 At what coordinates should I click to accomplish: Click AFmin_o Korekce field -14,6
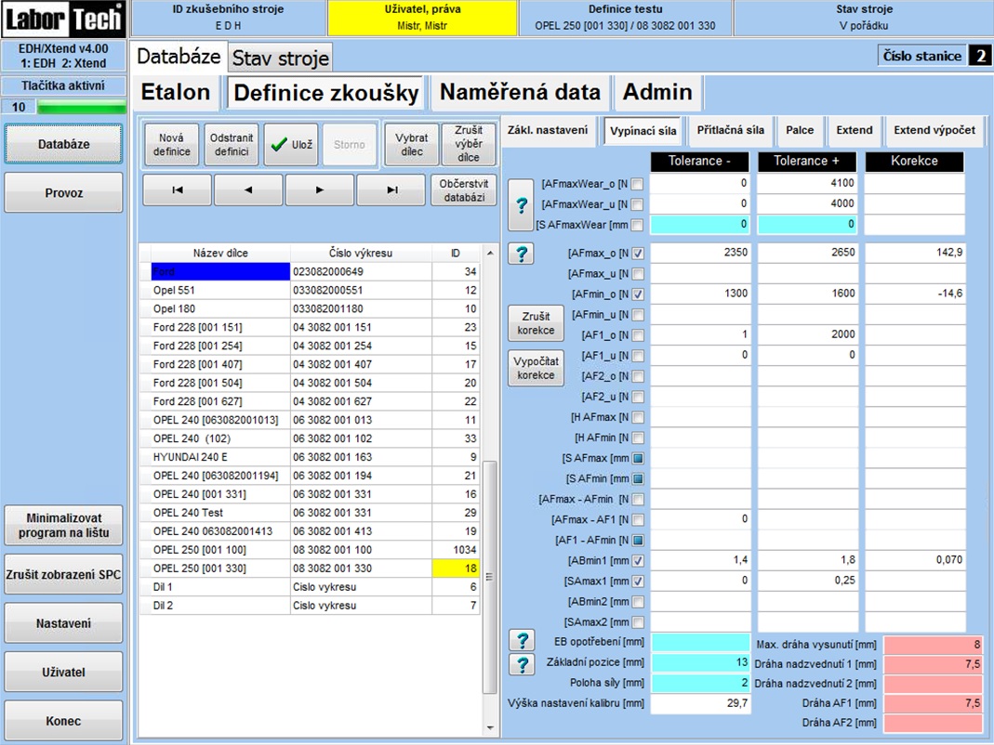[x=915, y=294]
